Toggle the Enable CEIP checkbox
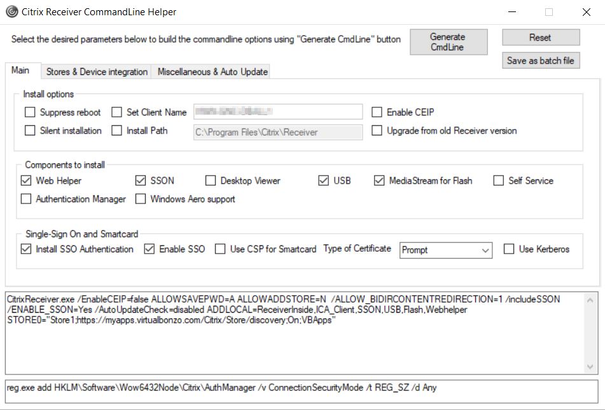The height and width of the screenshot is (410, 605). coord(377,113)
